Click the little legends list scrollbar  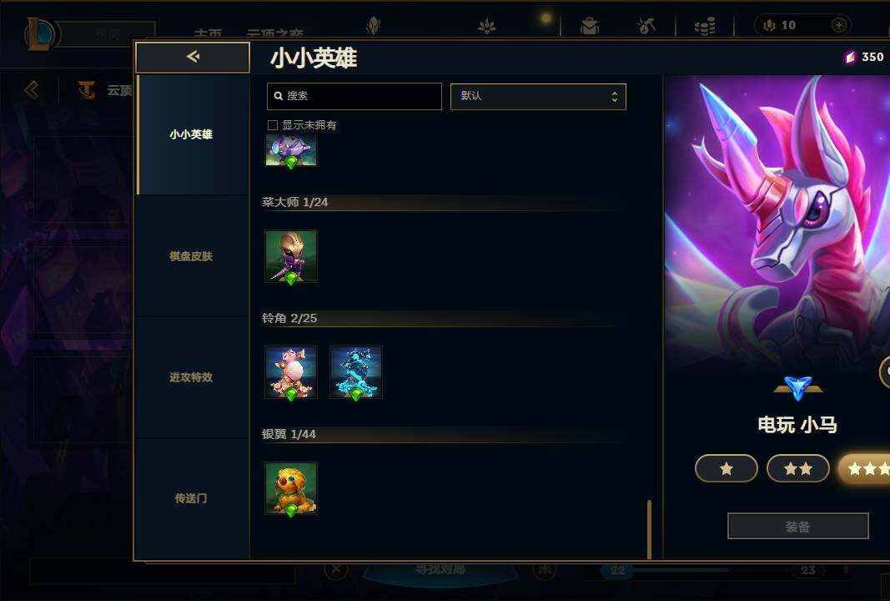[x=649, y=529]
